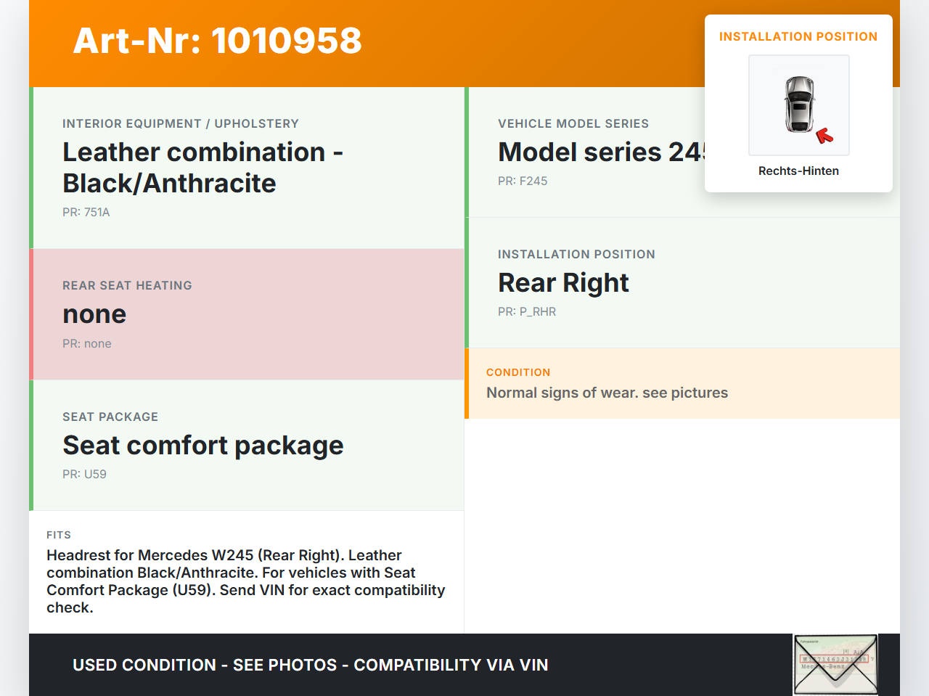Click the car installation position image
This screenshot has width=929, height=696.
click(799, 105)
